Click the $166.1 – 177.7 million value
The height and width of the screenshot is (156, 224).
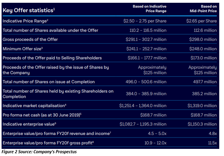[147, 58]
